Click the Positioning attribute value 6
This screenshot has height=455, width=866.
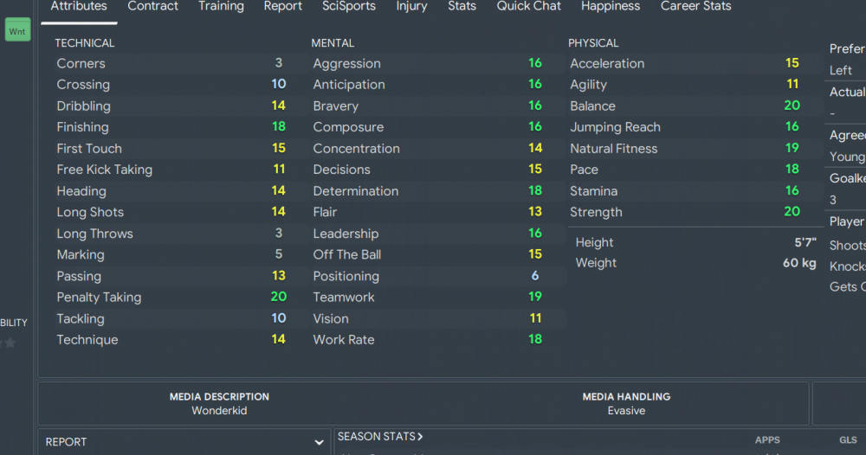534,276
